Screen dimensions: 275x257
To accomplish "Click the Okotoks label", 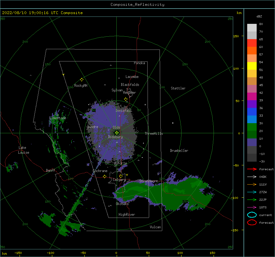I will pyautogui.click(x=122, y=204).
